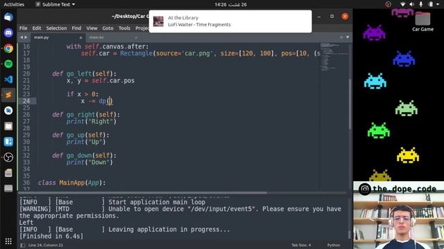Viewport: 444px width, 249px height.
Task: Open the At the Library notification
Action: click(x=230, y=21)
